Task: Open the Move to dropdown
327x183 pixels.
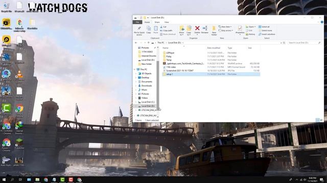Action: 182,30
